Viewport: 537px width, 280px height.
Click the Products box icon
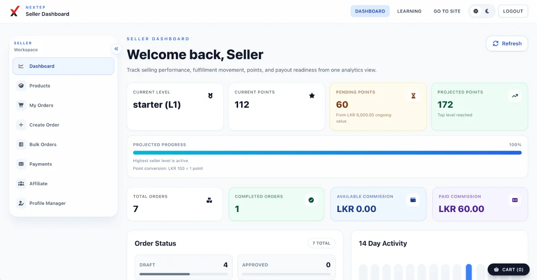(x=21, y=86)
